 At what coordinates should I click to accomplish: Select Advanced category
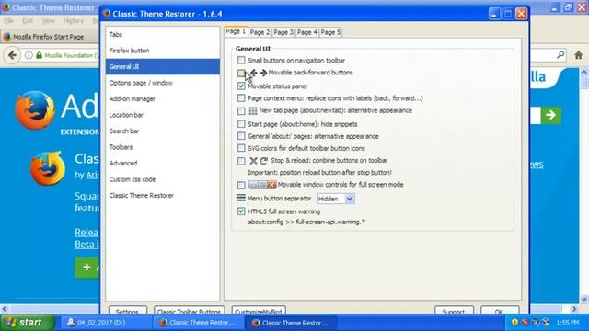click(163, 164)
